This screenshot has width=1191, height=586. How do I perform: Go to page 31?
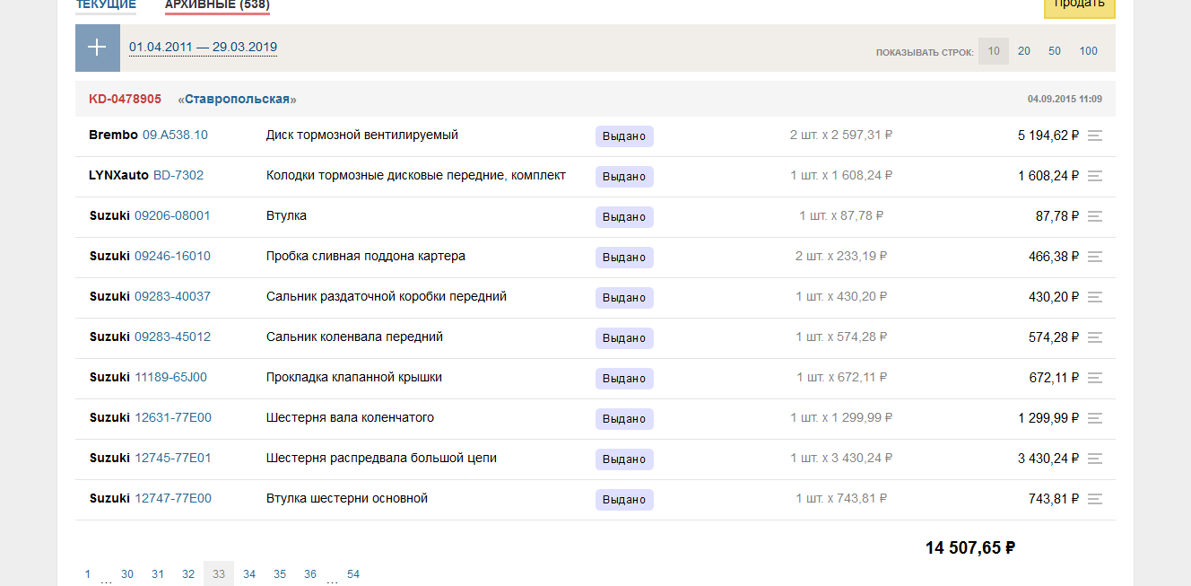pyautogui.click(x=158, y=574)
